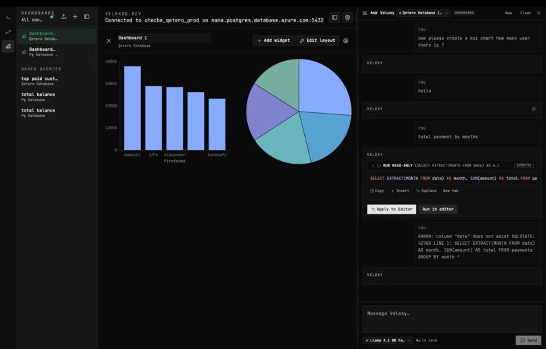Collapse the sidebar using the Dashboards panel icon
Viewport: 546px width, 349px height.
(x=87, y=16)
